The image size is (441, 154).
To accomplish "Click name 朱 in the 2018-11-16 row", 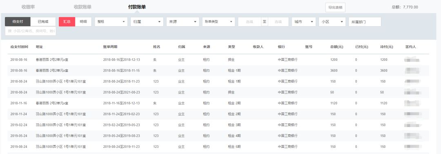I will tap(155, 103).
